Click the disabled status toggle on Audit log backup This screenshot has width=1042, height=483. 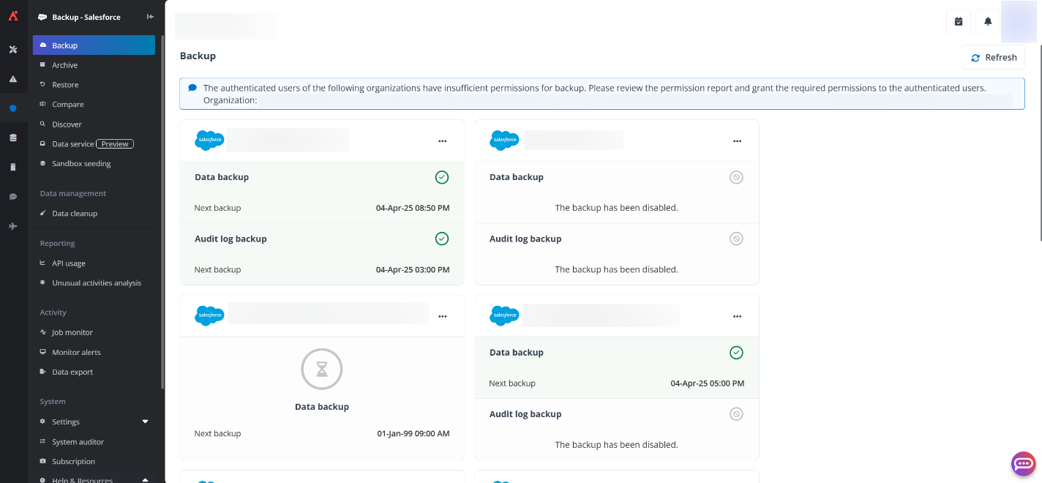(x=736, y=239)
